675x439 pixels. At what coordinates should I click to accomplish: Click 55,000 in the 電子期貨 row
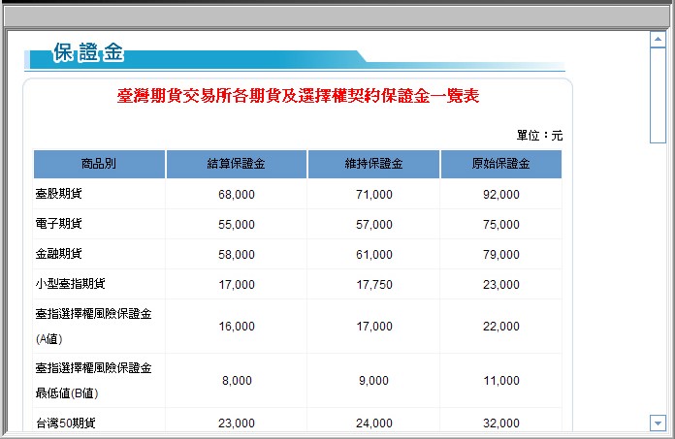[237, 225]
